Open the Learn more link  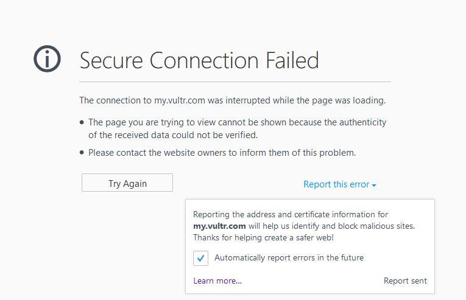(x=217, y=281)
